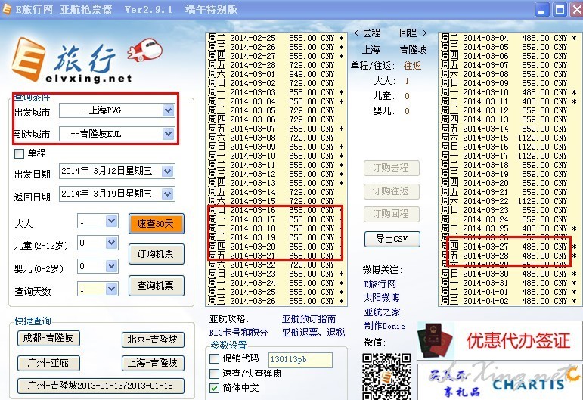
Task: Select quick query 北京-吉隆坡
Action: (x=153, y=340)
